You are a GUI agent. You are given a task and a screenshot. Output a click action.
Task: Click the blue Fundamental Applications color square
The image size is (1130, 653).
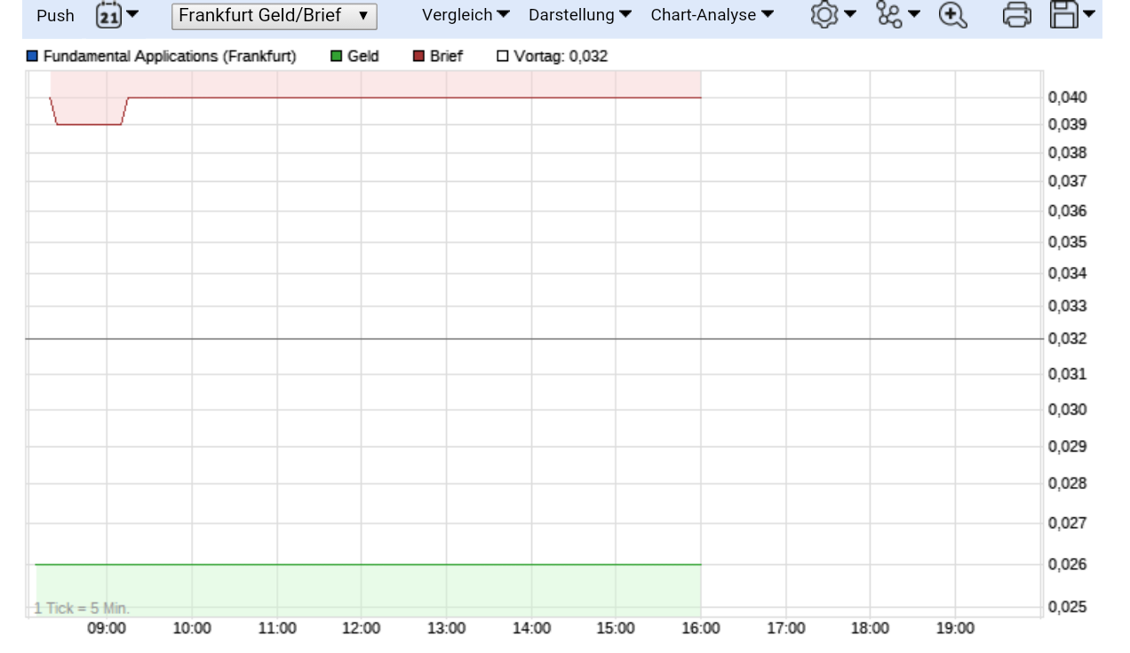coord(33,57)
